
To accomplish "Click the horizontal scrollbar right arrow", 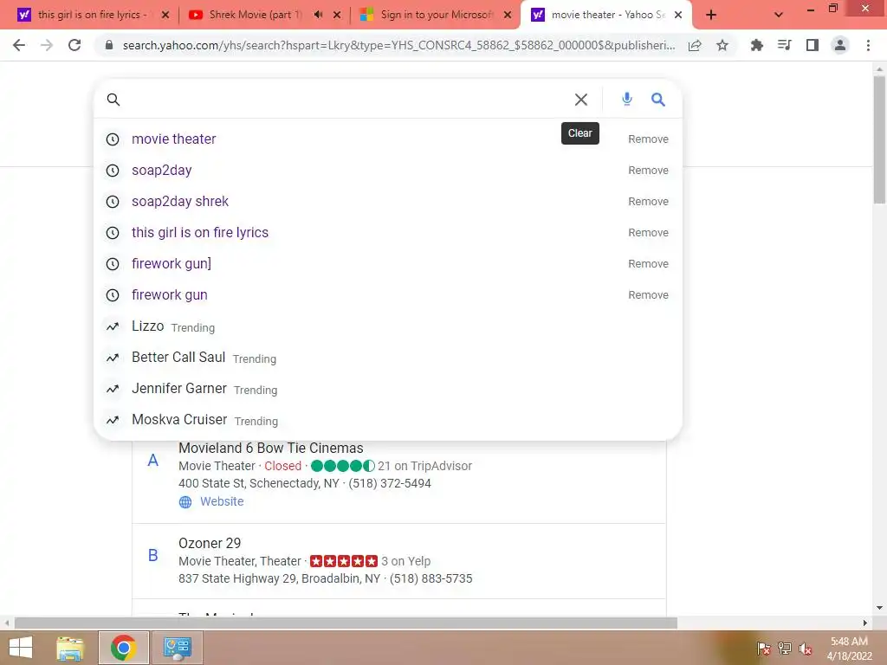I will [865, 623].
